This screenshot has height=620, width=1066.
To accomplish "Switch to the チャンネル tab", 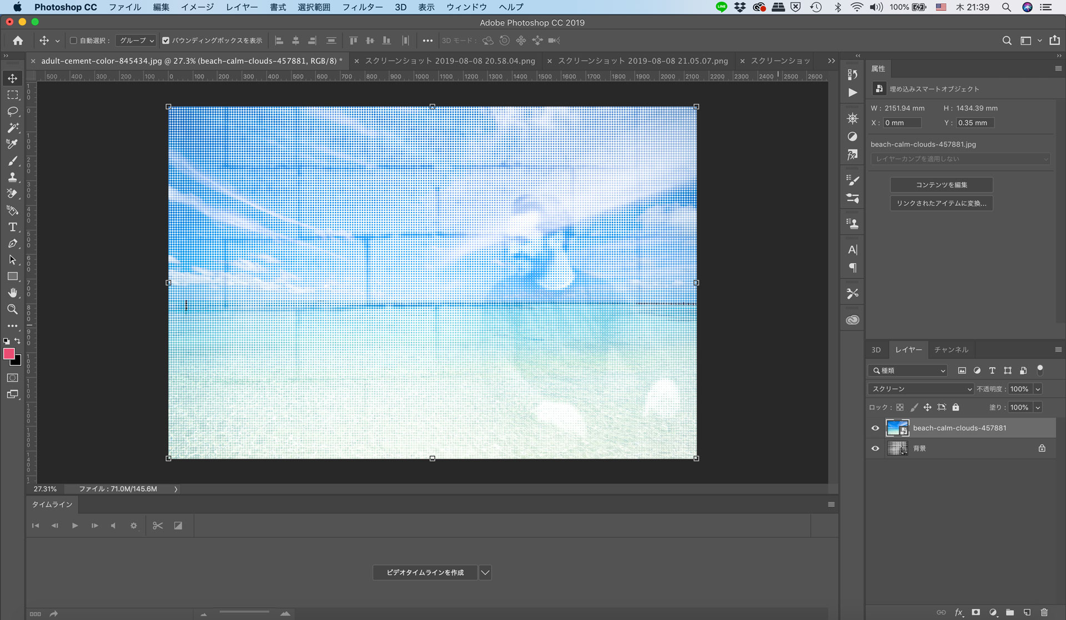I will [951, 350].
